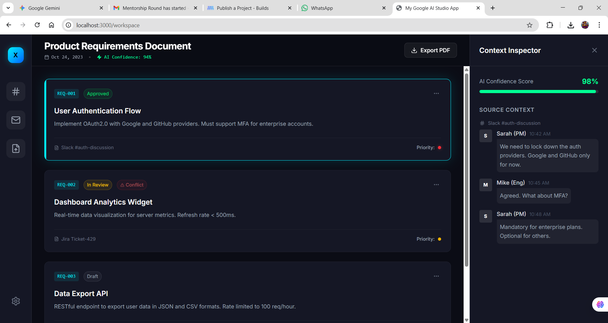Switch to the WhatsApp browser tab
This screenshot has height=323, width=608.
[x=342, y=8]
